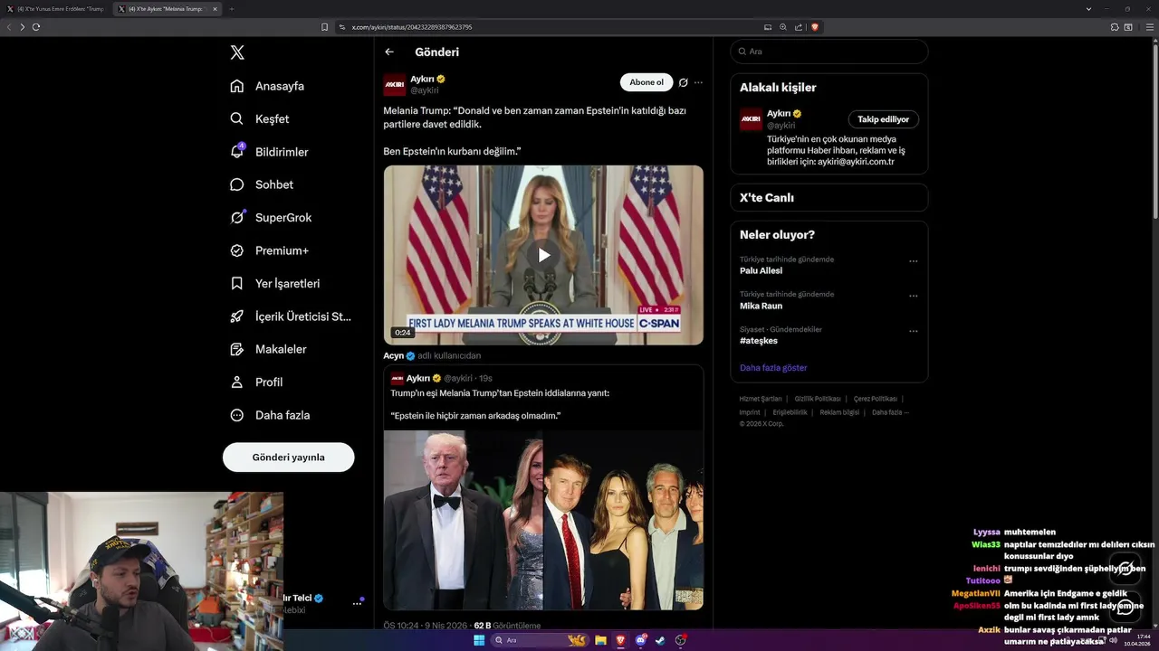Screen dimensions: 1159x651
Task: Open post's three-dot more menu
Action: pos(698,82)
